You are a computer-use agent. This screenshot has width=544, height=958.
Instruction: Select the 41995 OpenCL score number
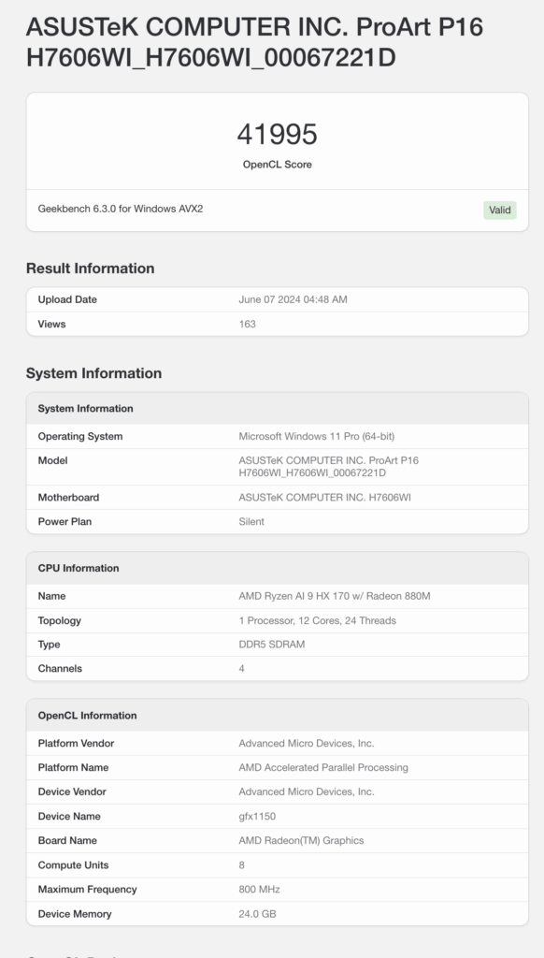pos(278,135)
